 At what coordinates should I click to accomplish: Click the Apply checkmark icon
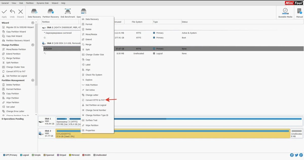[4, 12]
